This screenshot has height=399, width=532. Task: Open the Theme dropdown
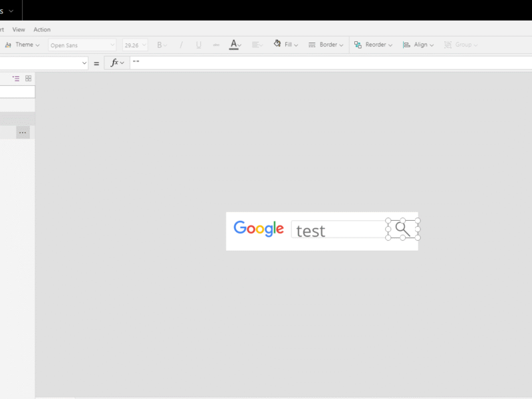click(x=23, y=45)
